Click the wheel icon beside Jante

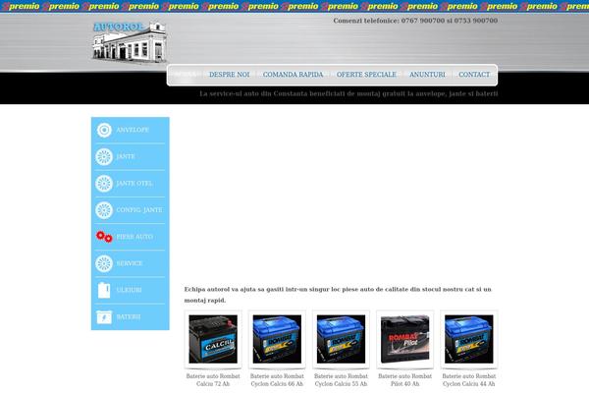click(104, 157)
